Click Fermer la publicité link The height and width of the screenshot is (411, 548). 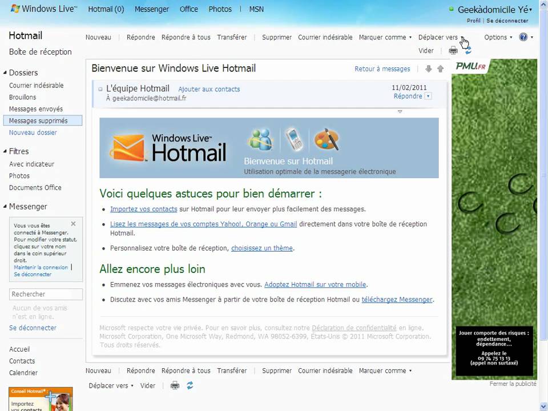click(513, 384)
